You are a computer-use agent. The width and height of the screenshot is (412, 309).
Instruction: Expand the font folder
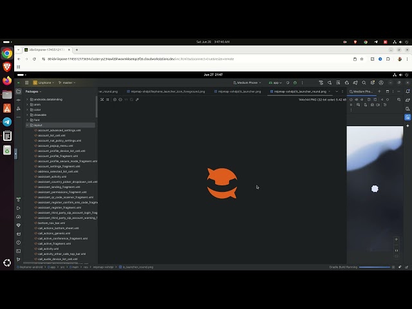[x=27, y=120]
